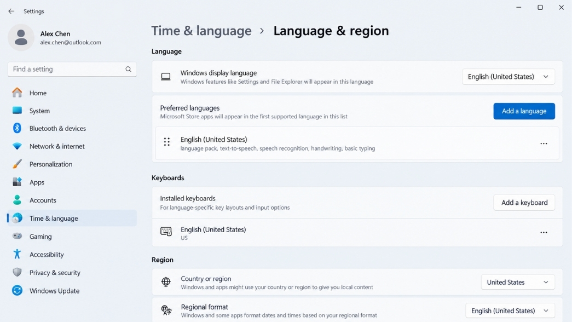Click the Find a setting search box
Image resolution: width=572 pixels, height=322 pixels.
tap(72, 69)
